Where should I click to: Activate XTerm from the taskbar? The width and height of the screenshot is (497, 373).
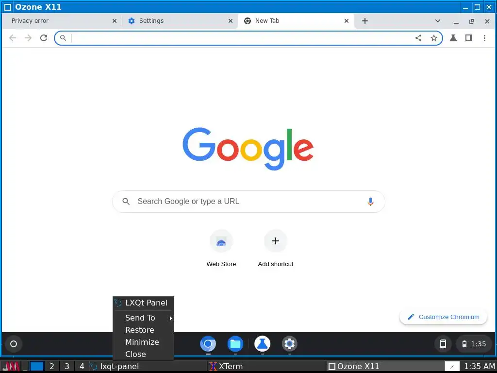pos(266,367)
